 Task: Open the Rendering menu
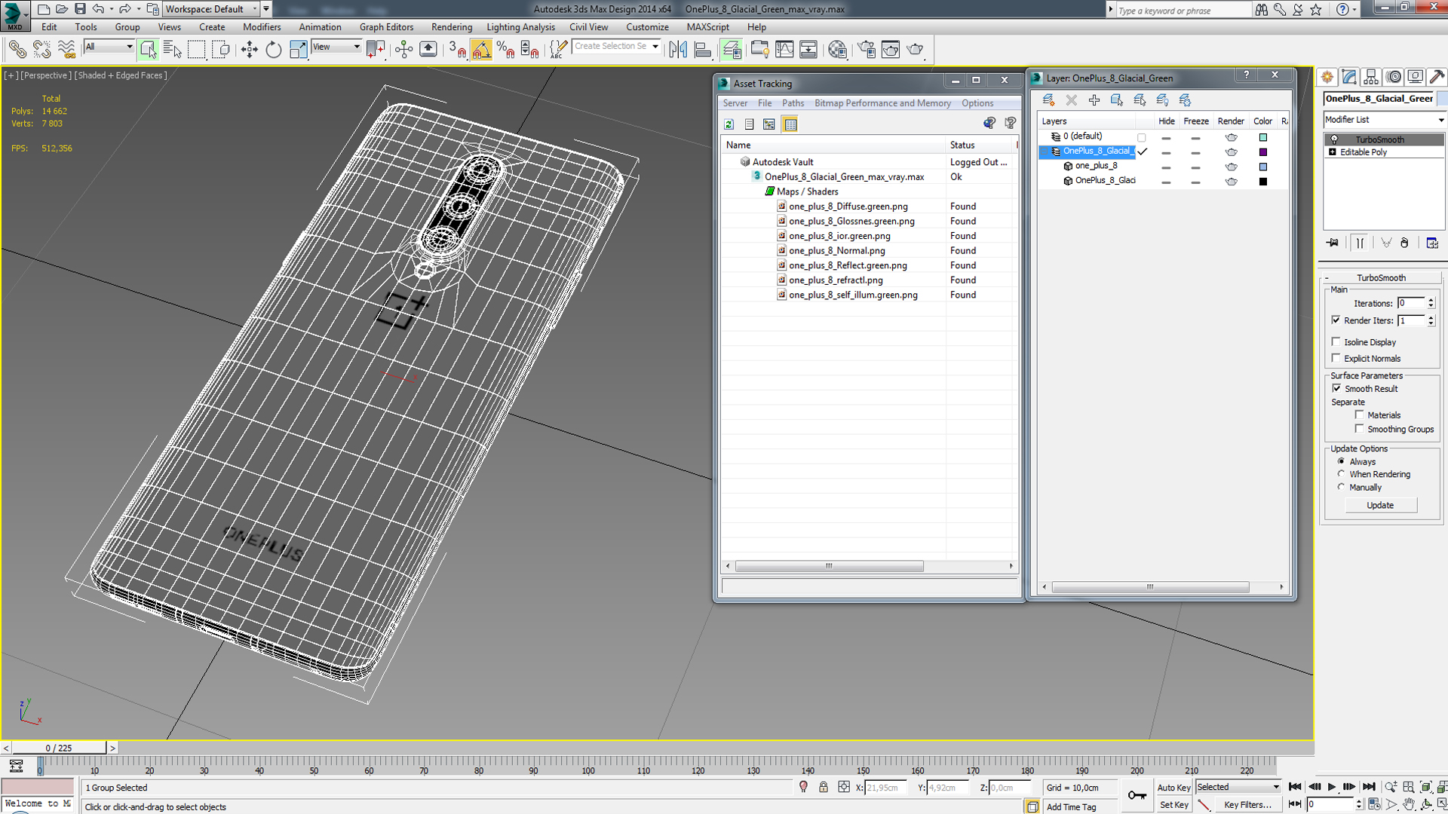[451, 27]
